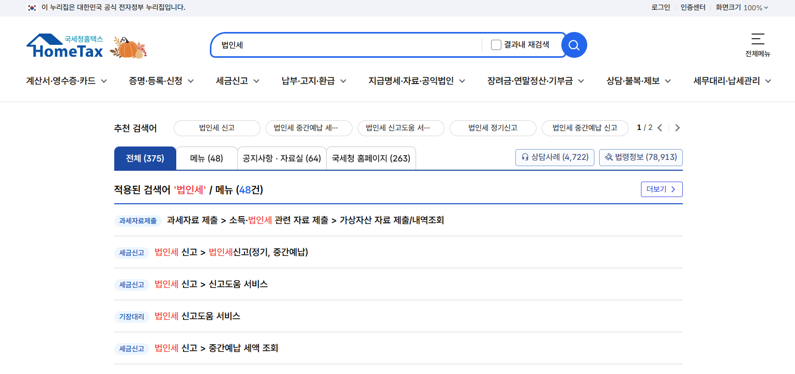This screenshot has height=374, width=795.
Task: Click the blue search magnifier icon
Action: (573, 45)
